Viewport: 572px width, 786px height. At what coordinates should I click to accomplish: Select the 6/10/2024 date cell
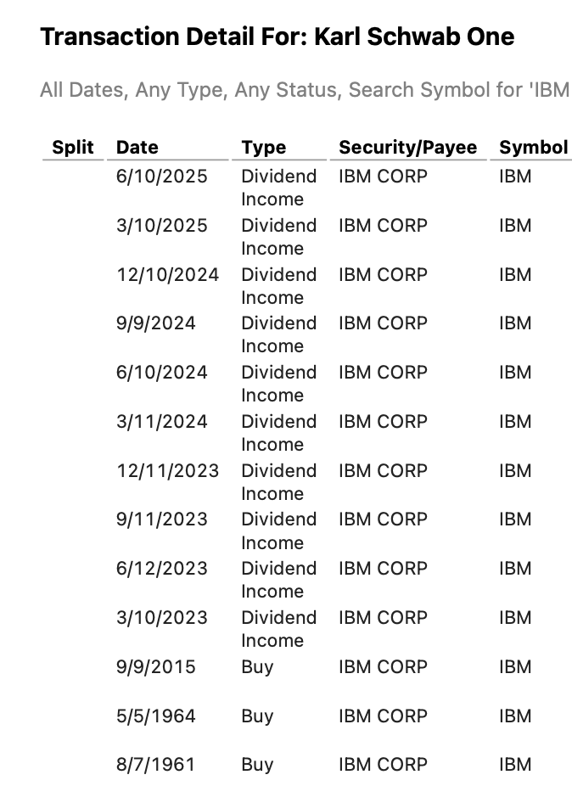click(x=161, y=373)
